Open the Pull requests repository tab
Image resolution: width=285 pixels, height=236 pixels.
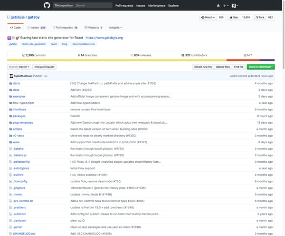click(65, 28)
